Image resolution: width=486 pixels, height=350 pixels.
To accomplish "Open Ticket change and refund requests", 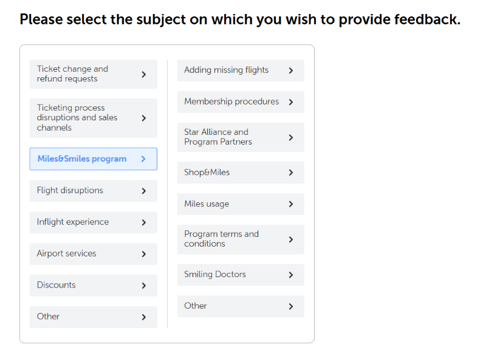I will [x=72, y=74].
